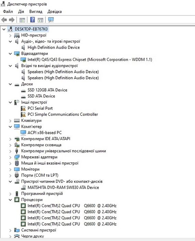The height and width of the screenshot is (241, 195).
Task: Click PCI Simple Communications Controller warning icon
Action: [x=23, y=115]
